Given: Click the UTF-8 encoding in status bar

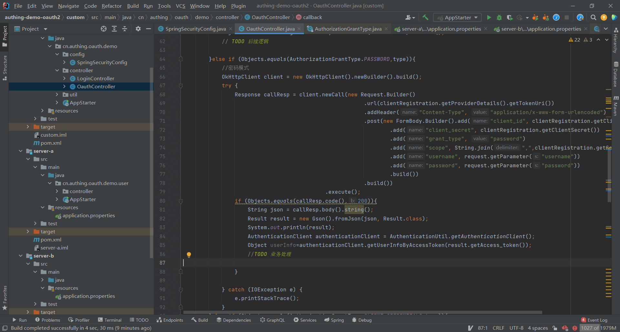Looking at the screenshot, I should coord(516,328).
